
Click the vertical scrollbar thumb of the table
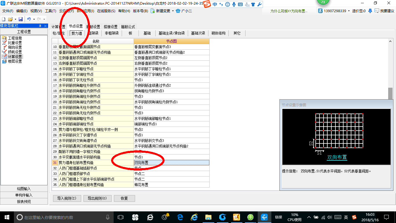coord(390,93)
